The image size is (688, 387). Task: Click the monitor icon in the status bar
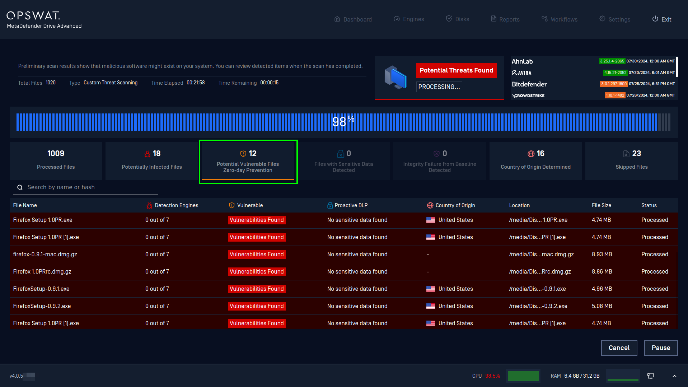[x=650, y=376]
